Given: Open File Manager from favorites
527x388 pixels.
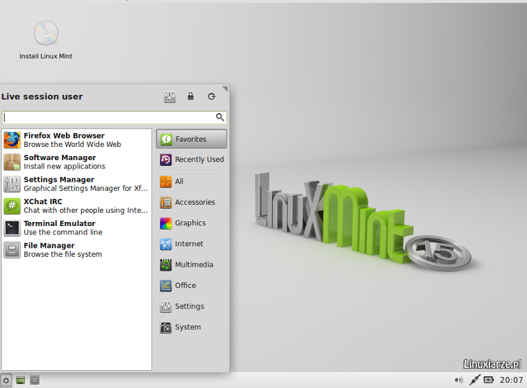Looking at the screenshot, I should point(76,250).
